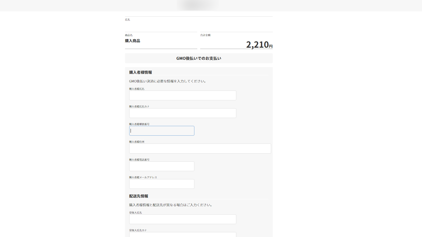The image size is (422, 237).
Task: Select the 購入者様郵便番号 postal code field
Action: point(162,131)
